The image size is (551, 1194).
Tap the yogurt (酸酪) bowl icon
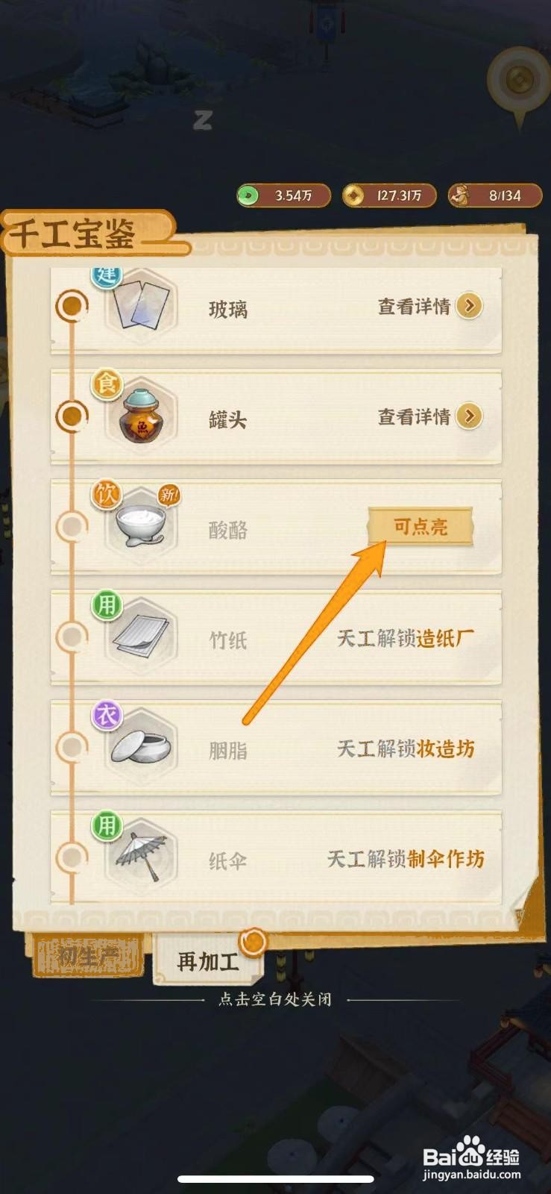pyautogui.click(x=142, y=525)
